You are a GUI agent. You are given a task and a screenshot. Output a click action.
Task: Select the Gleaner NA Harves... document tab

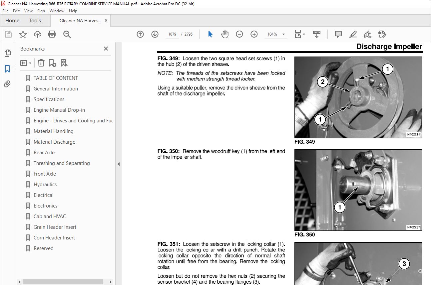[x=80, y=21]
